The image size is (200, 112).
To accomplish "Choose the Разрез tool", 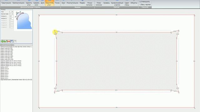I will click(82, 3).
